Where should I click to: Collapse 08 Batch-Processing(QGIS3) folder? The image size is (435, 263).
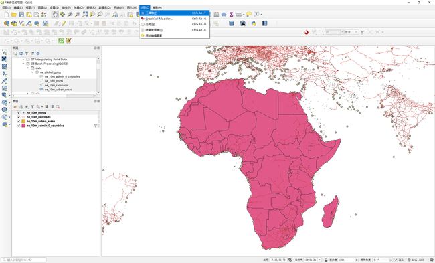click(23, 64)
